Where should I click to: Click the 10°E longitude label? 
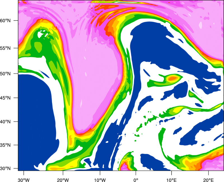[172, 180]
